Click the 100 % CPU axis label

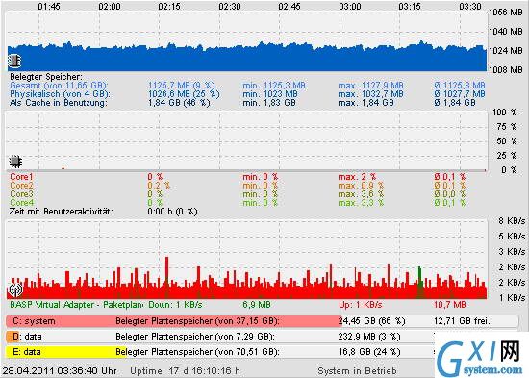[x=504, y=112]
